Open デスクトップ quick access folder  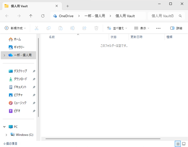[19, 71]
